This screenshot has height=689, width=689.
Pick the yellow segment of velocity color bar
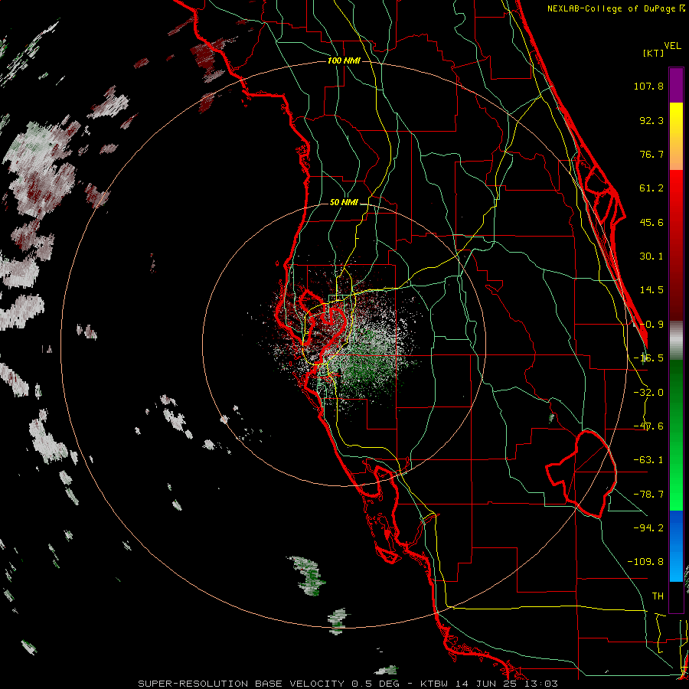pyautogui.click(x=676, y=123)
